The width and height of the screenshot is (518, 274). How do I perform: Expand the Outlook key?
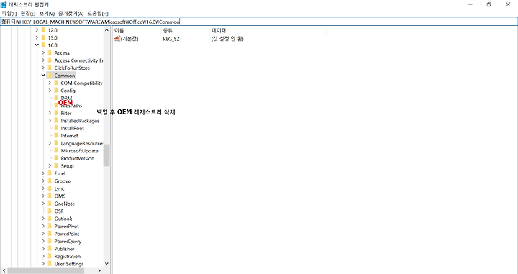[x=43, y=219]
